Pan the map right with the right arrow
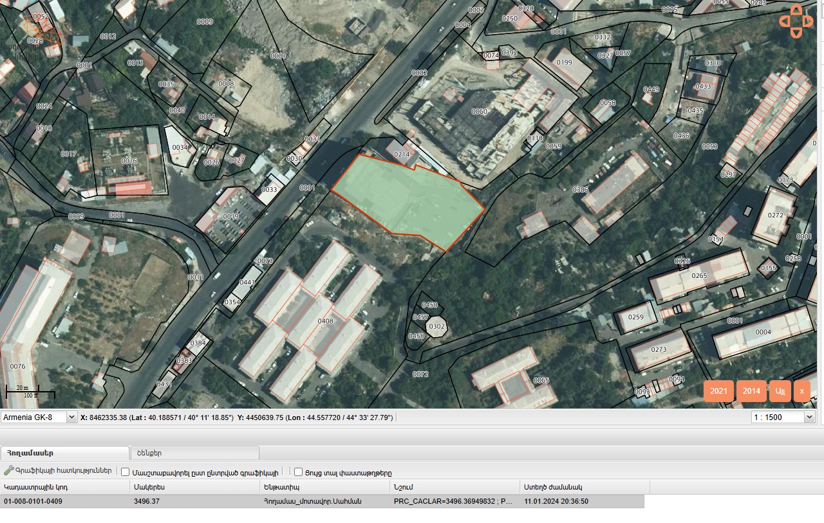824x523 pixels. (x=808, y=21)
